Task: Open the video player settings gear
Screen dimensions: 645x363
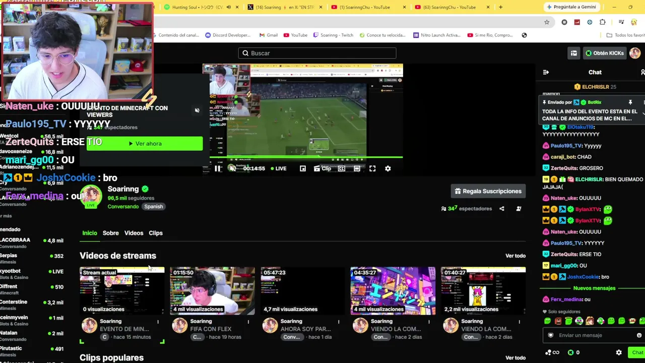Action: point(388,168)
